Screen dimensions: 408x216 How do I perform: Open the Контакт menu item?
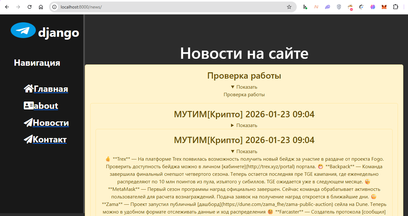(50, 139)
